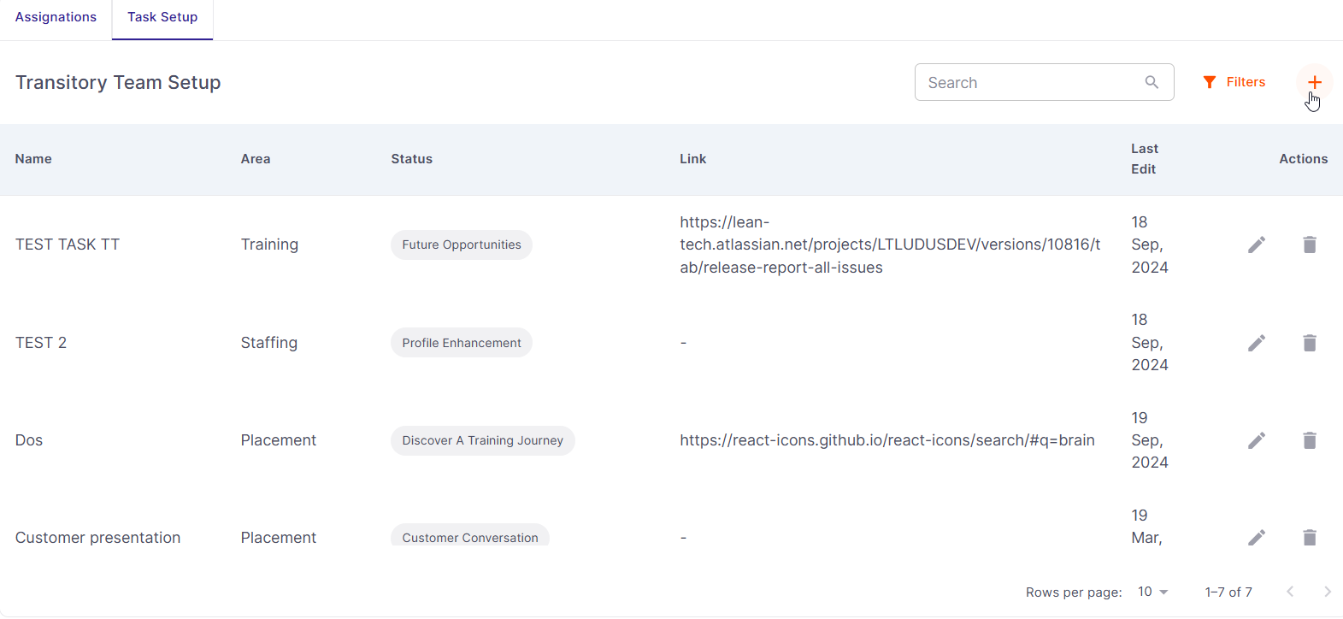1343x619 pixels.
Task: Delete the Customer presentation task
Action: (x=1309, y=537)
